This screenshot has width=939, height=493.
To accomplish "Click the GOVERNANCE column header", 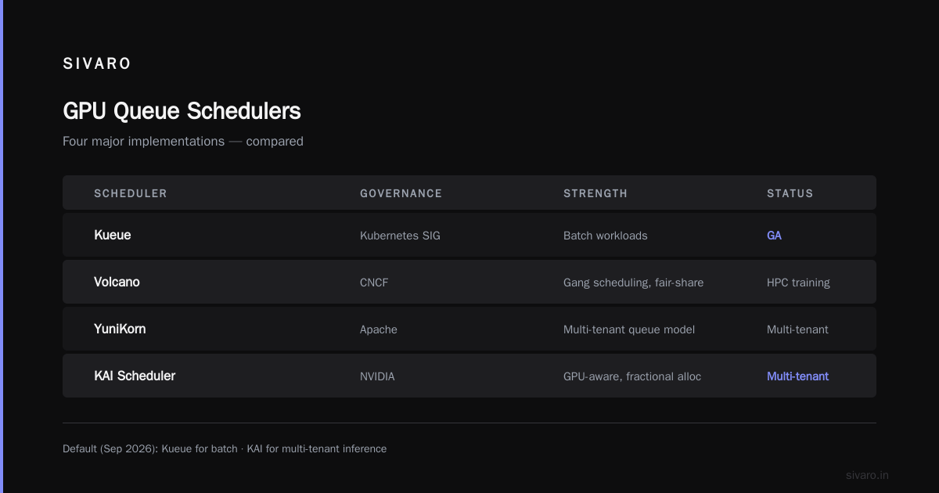I will pyautogui.click(x=401, y=193).
